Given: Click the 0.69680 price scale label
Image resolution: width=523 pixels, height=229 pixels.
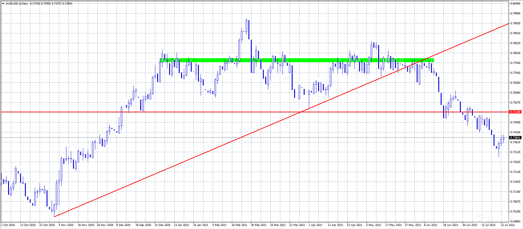Looking at the screenshot, I should click(515, 221).
